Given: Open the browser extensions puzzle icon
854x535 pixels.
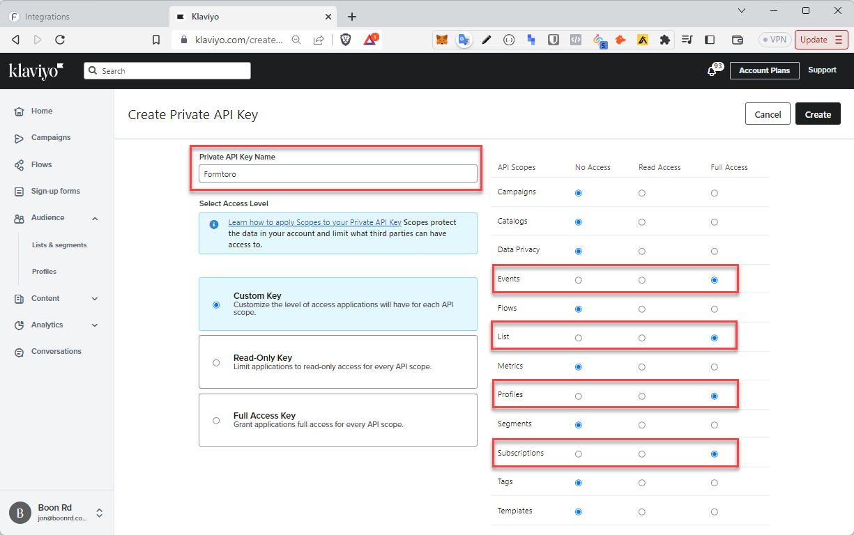Looking at the screenshot, I should (x=665, y=40).
